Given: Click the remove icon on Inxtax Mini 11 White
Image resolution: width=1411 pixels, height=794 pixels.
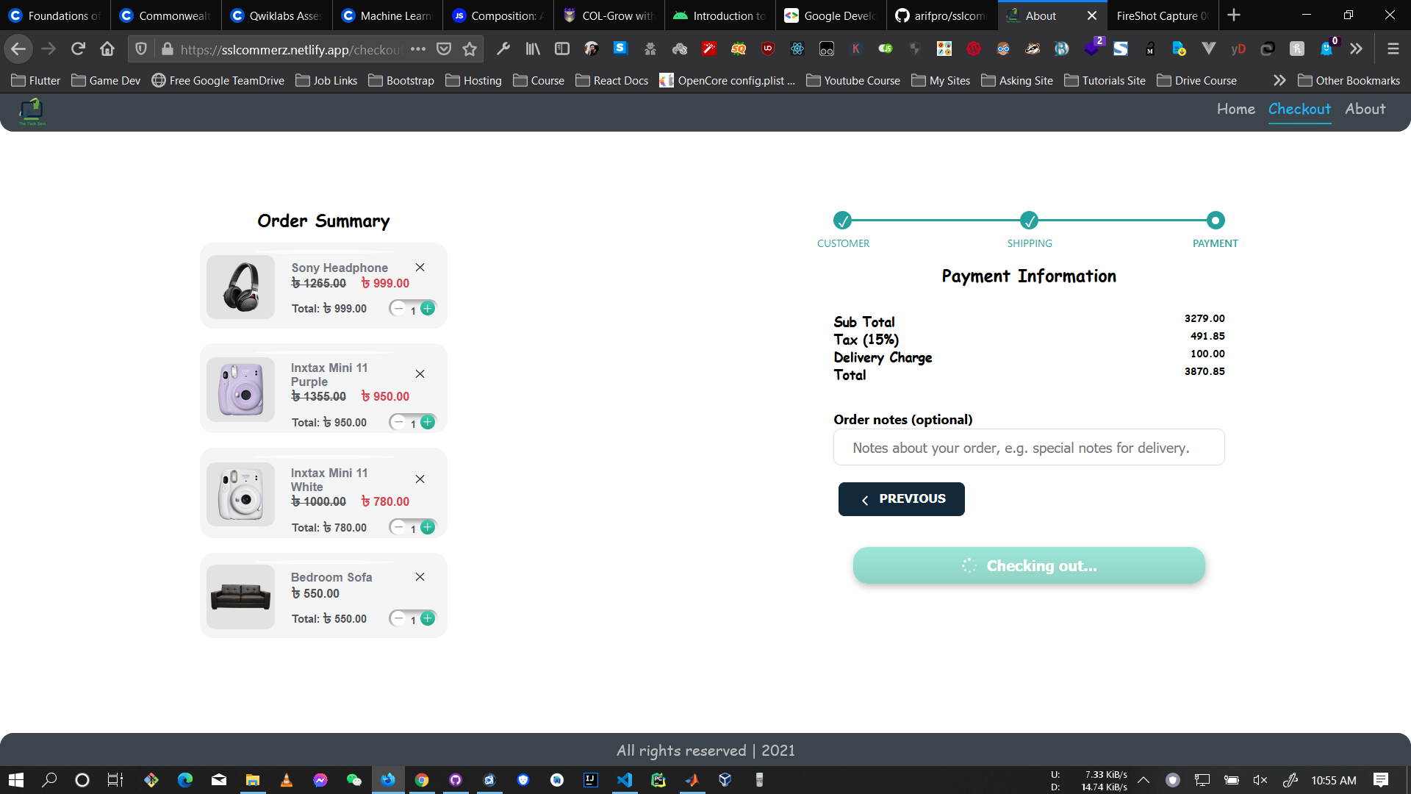Looking at the screenshot, I should tap(420, 479).
